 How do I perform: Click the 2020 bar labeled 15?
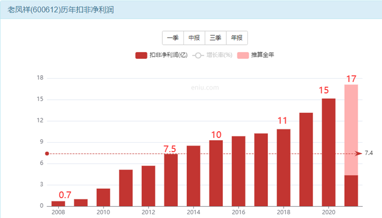(329, 152)
